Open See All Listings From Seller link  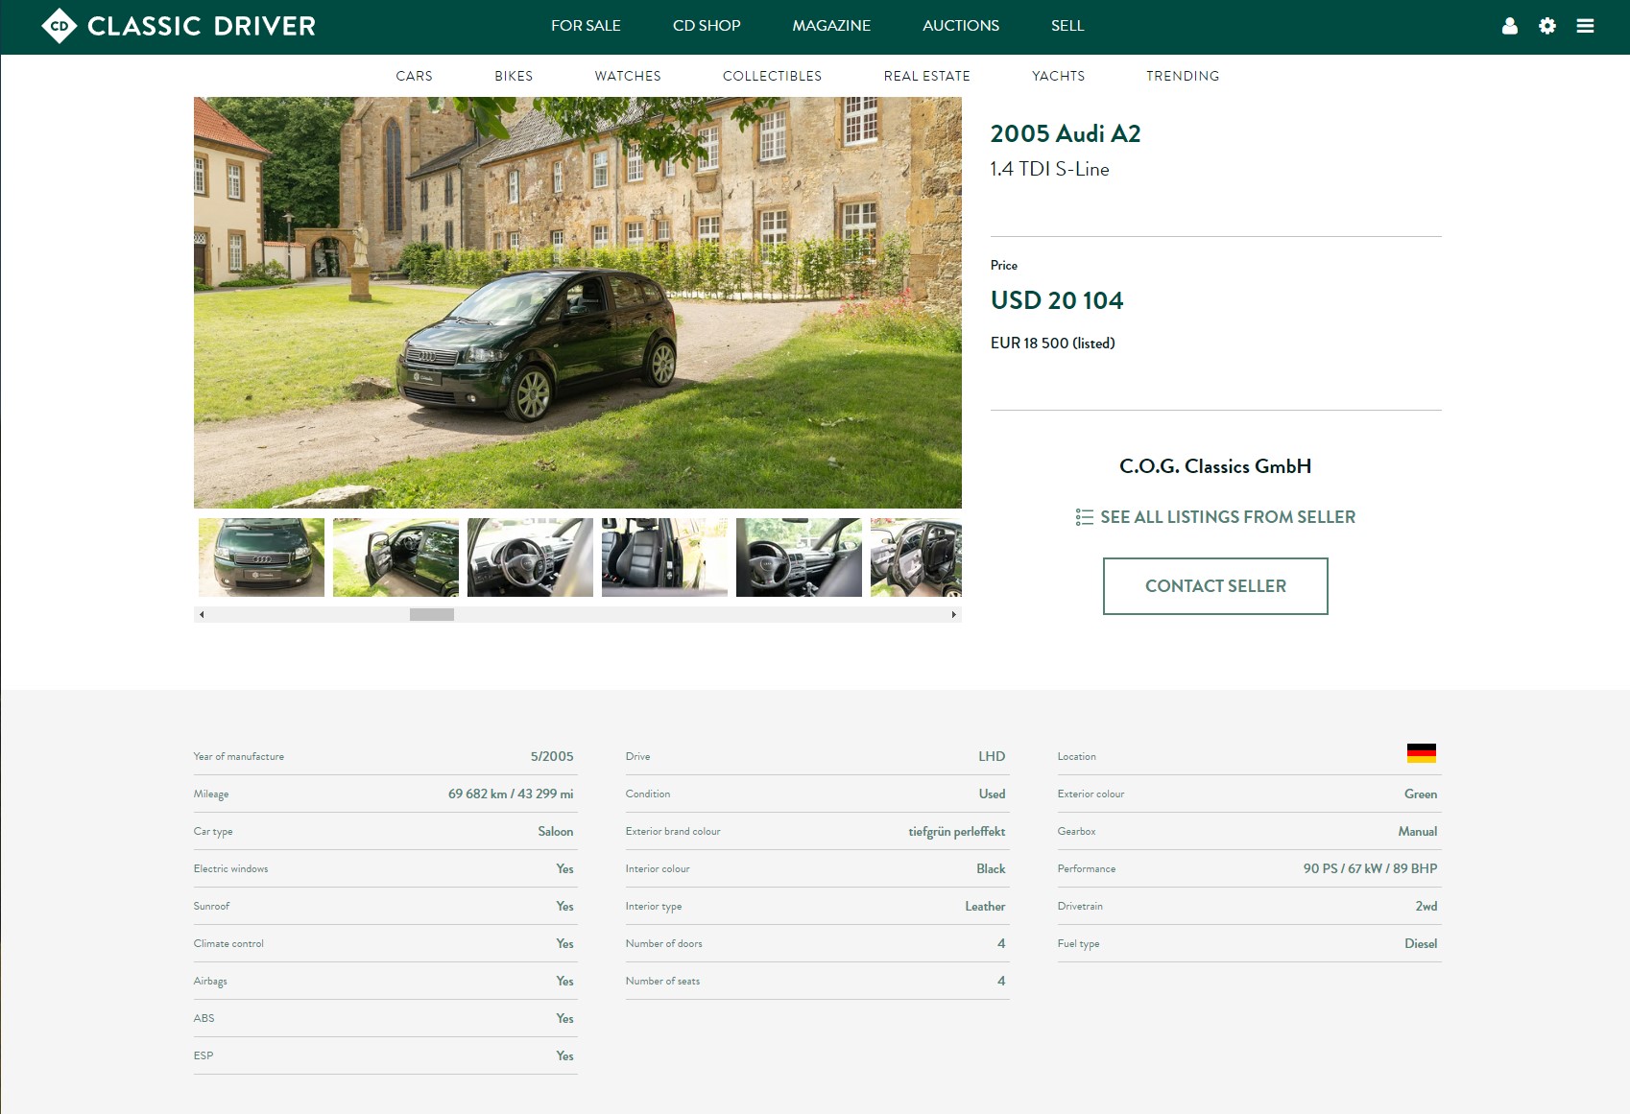[x=1228, y=517]
